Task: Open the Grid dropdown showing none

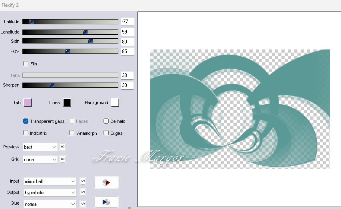Action: pyautogui.click(x=40, y=160)
